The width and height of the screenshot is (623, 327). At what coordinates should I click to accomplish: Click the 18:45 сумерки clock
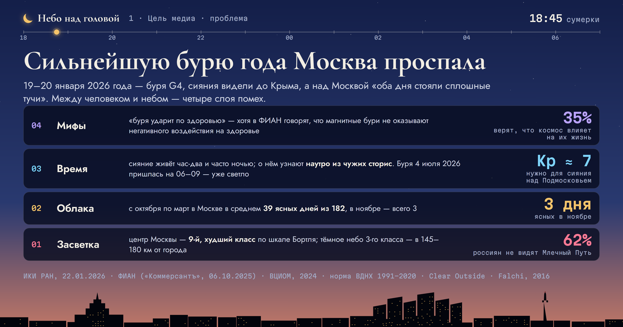(565, 19)
